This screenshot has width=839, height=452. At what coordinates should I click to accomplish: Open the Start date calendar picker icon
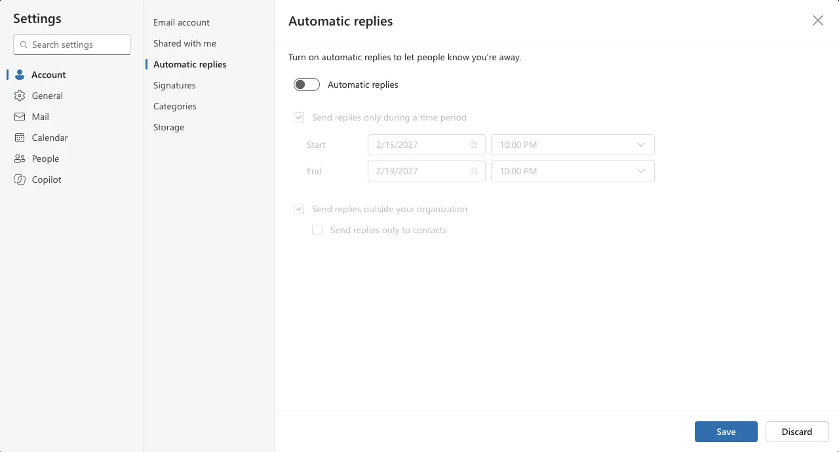pyautogui.click(x=474, y=145)
